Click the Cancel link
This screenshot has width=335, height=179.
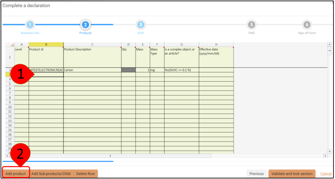point(326,174)
